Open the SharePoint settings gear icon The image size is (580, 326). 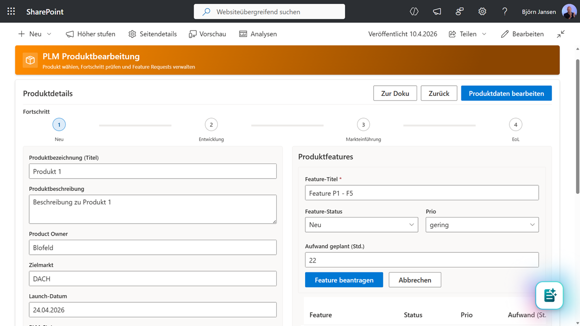click(482, 11)
